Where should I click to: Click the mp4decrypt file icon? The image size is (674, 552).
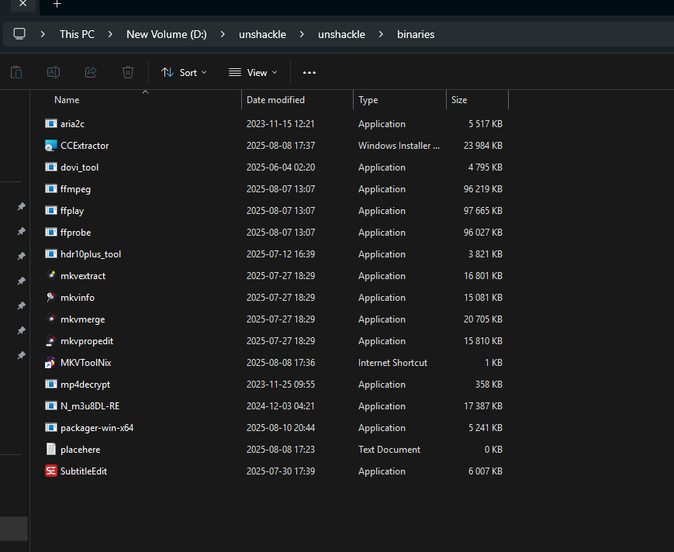point(51,384)
